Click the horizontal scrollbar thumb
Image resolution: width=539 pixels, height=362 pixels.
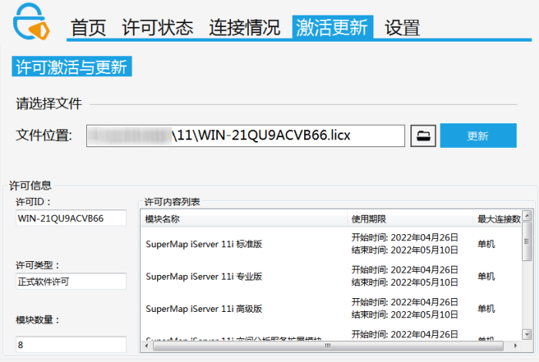(328, 346)
